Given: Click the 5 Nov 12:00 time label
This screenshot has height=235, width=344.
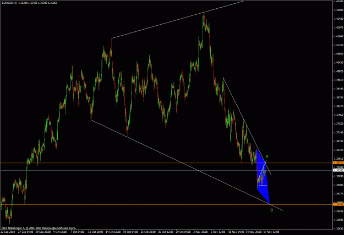Looking at the screenshot, I should tap(218, 232).
